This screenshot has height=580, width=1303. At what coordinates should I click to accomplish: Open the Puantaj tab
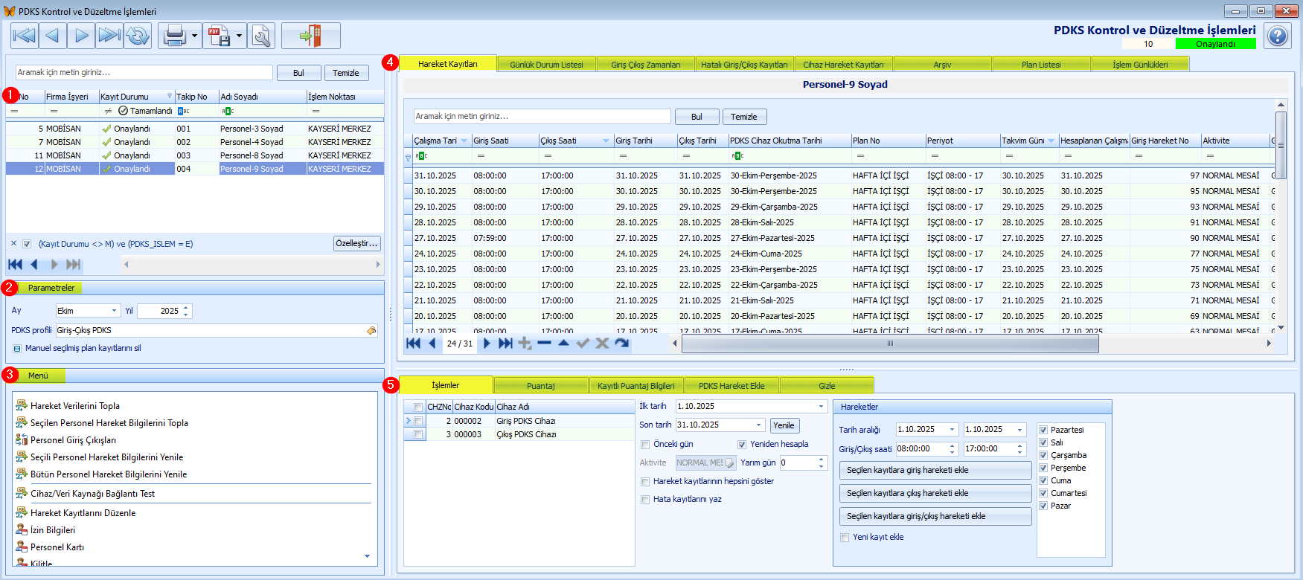pos(540,386)
